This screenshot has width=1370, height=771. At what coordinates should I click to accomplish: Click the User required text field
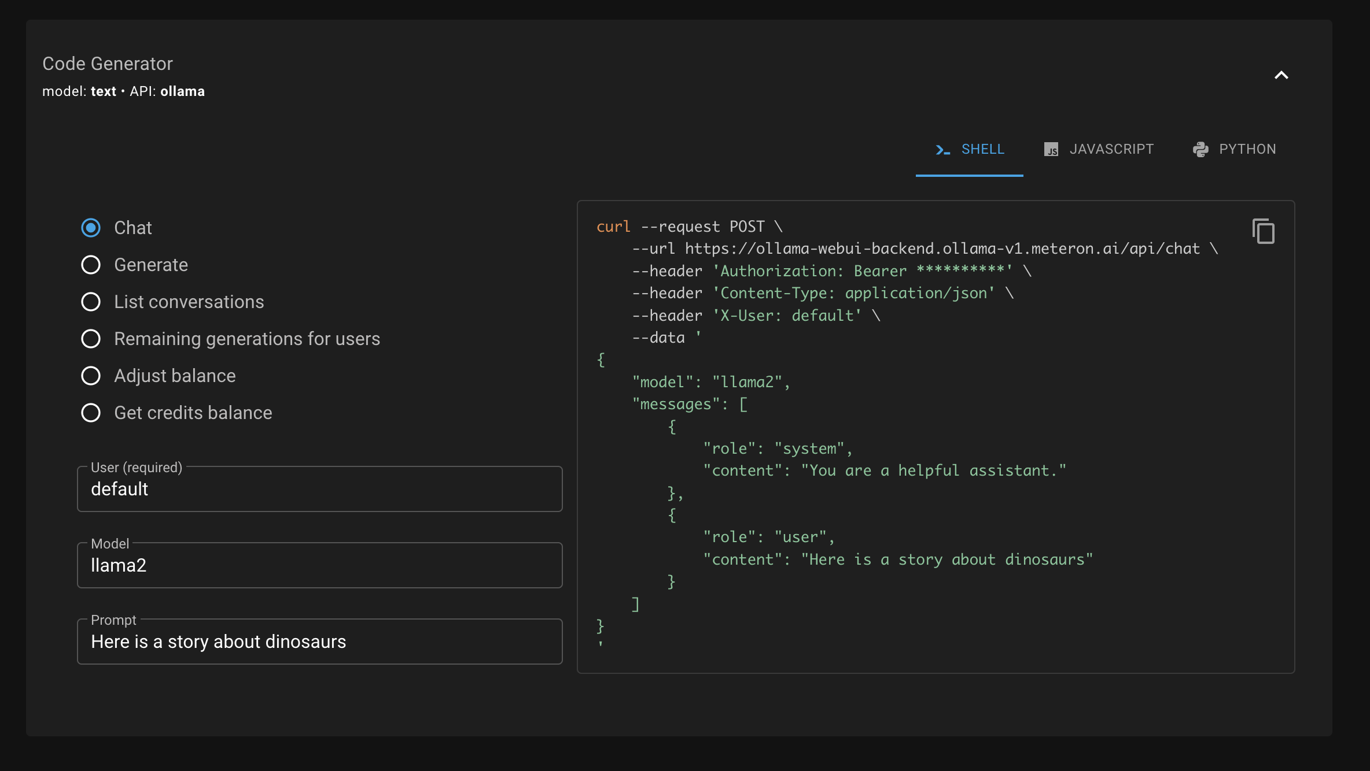click(x=319, y=489)
